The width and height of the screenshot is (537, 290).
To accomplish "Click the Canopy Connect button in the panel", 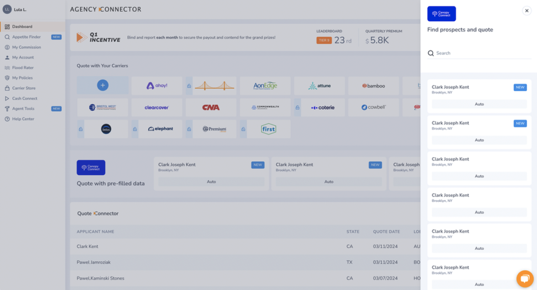I will tap(441, 14).
